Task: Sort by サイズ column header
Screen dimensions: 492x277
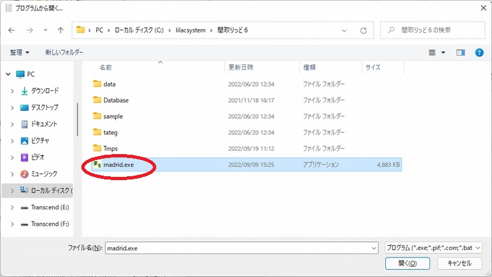Action: (373, 68)
